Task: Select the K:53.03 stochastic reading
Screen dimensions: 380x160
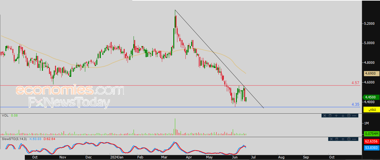Action: pos(36,139)
